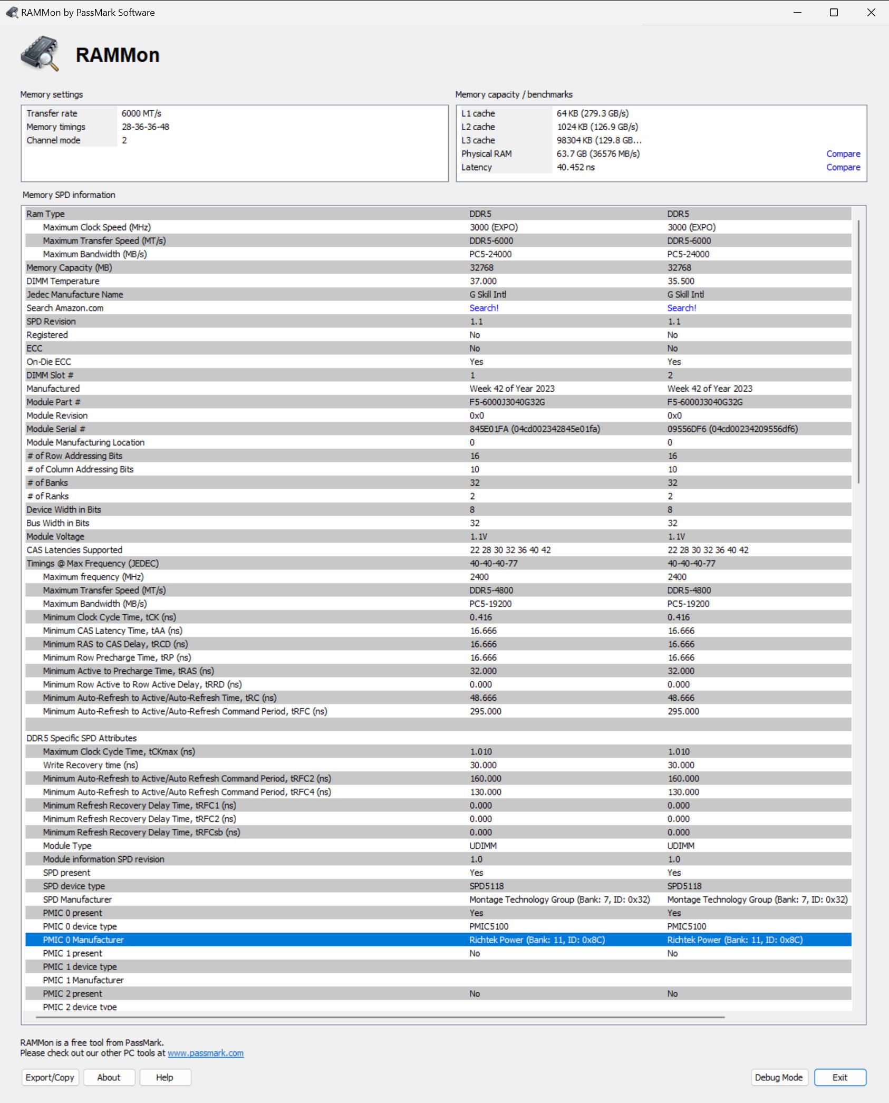Select the Module Manufacturing Location row

point(438,442)
